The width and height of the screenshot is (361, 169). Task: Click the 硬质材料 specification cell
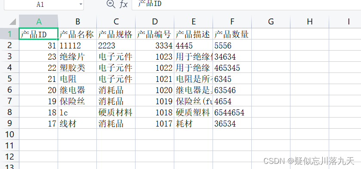pyautogui.click(x=116, y=112)
